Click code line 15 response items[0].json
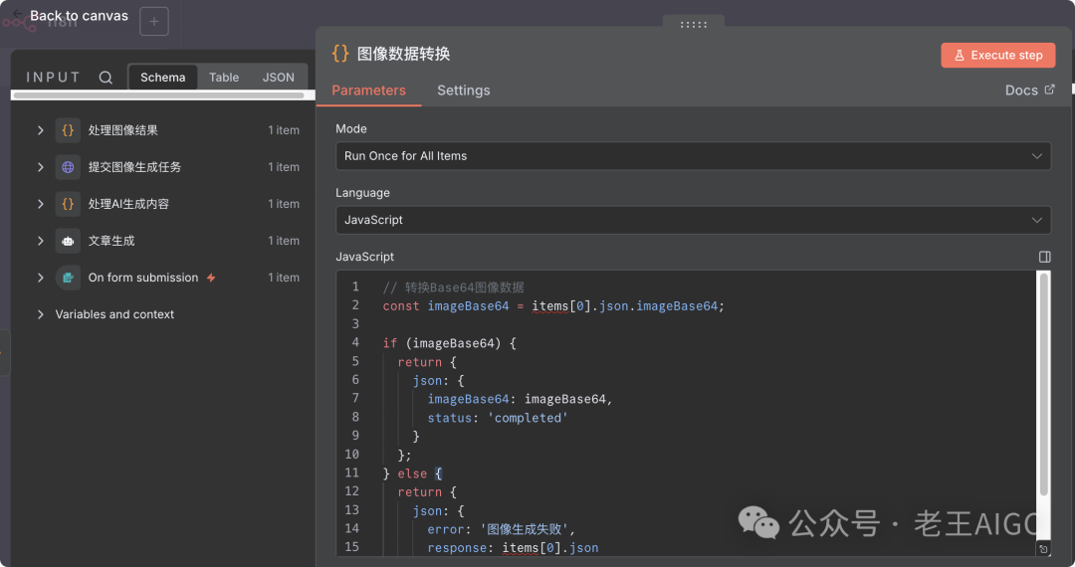 click(x=513, y=548)
